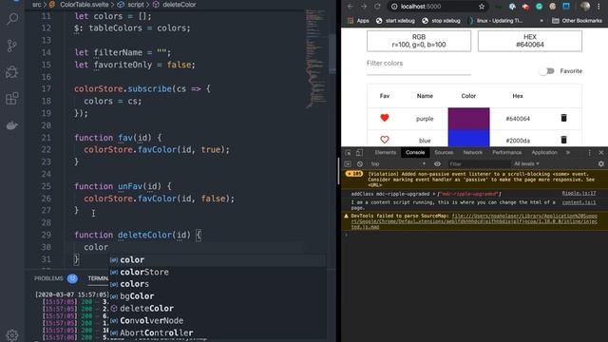This screenshot has width=608, height=342.
Task: Open DevTools console settings gear
Action: (601, 164)
